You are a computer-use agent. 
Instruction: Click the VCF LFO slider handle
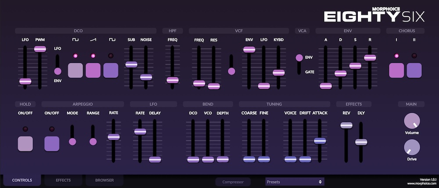pos(264,86)
